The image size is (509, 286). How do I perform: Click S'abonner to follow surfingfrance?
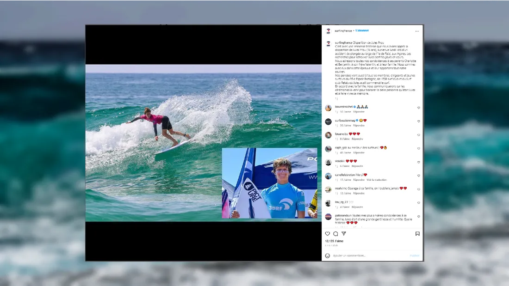tap(362, 30)
